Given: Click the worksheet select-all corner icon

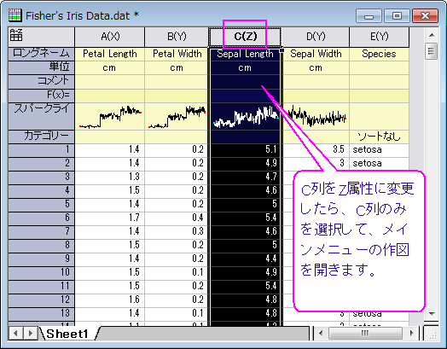Looking at the screenshot, I should (16, 35).
